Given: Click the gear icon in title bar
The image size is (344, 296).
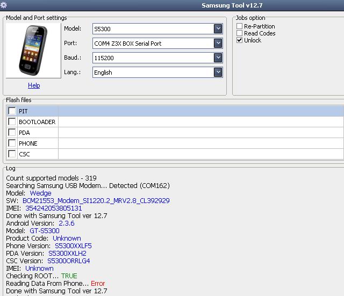Looking at the screenshot, I should pyautogui.click(x=3, y=5).
